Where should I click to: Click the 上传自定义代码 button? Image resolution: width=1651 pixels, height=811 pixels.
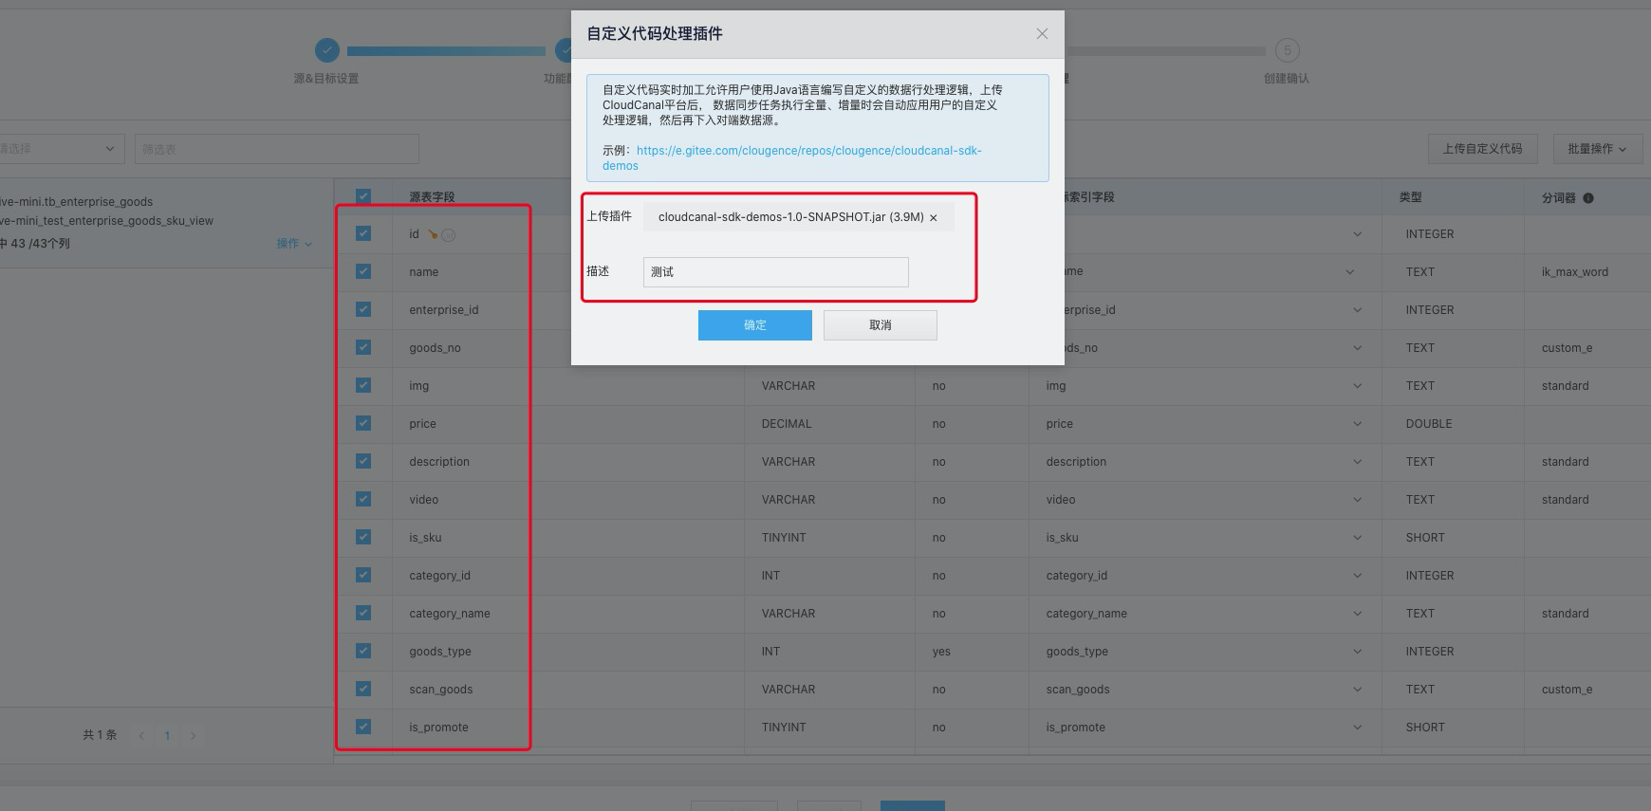point(1482,149)
